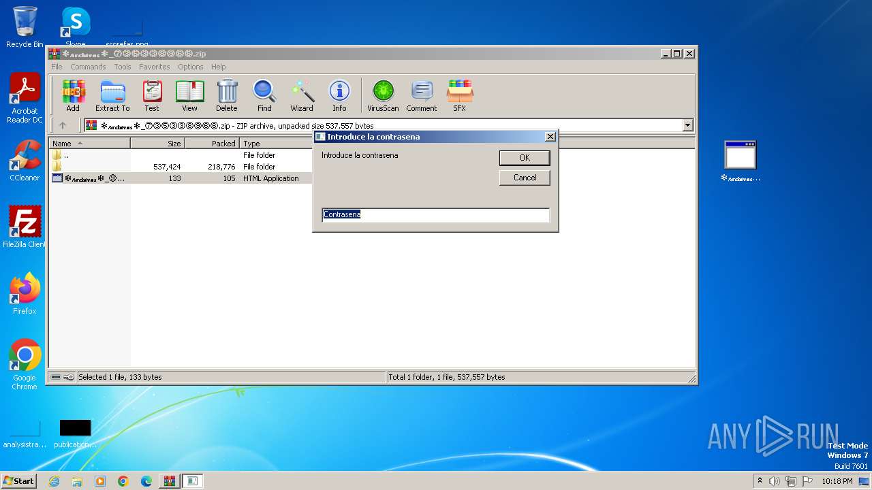Open Windows Explorer taskbar folder icon

77,481
